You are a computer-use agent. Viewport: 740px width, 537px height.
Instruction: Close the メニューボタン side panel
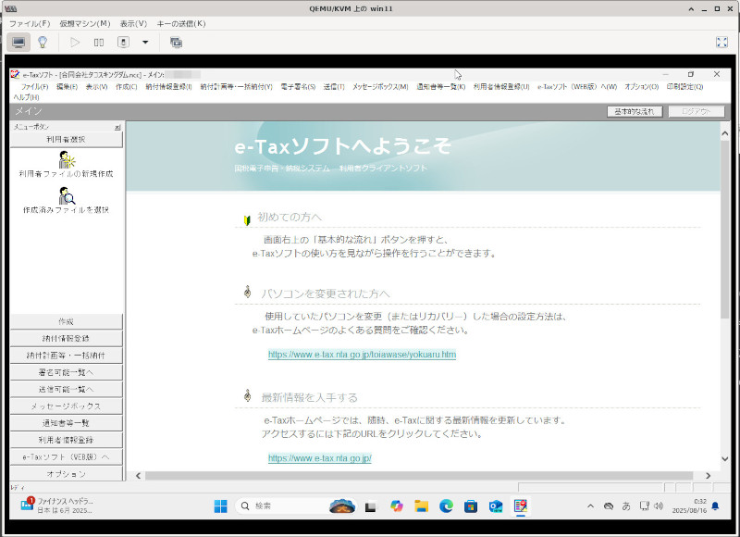[x=117, y=127]
